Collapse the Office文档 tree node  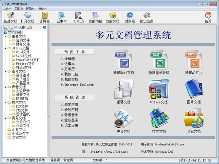5,48
